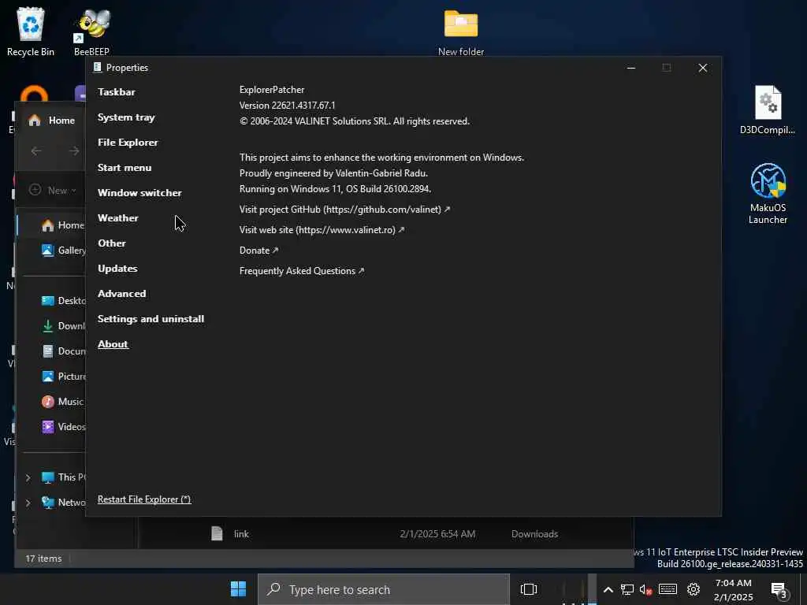This screenshot has height=605, width=807.
Task: Open the notification center icon
Action: [779, 590]
